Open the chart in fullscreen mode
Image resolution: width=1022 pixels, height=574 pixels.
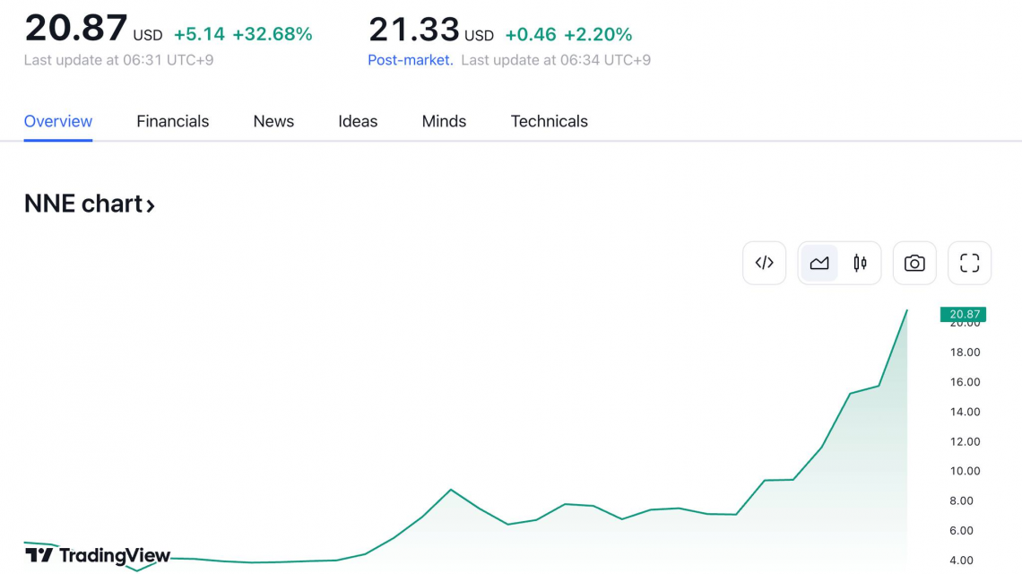click(969, 263)
